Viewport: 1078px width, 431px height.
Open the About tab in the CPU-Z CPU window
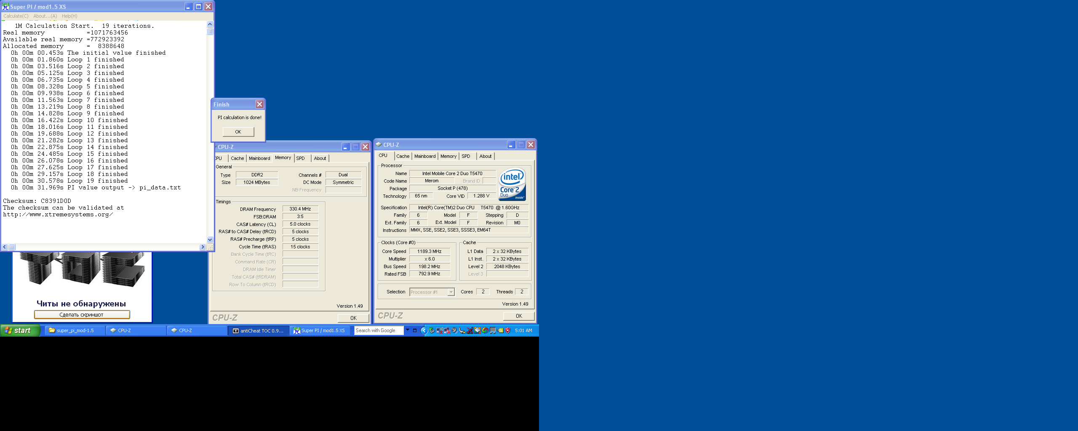486,156
